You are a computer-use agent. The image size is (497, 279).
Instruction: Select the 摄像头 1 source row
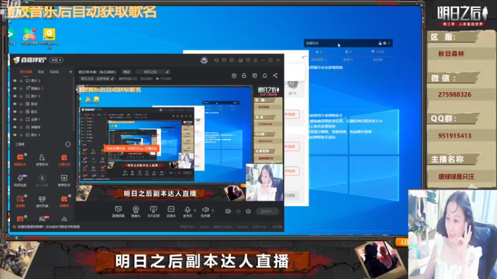[42, 88]
